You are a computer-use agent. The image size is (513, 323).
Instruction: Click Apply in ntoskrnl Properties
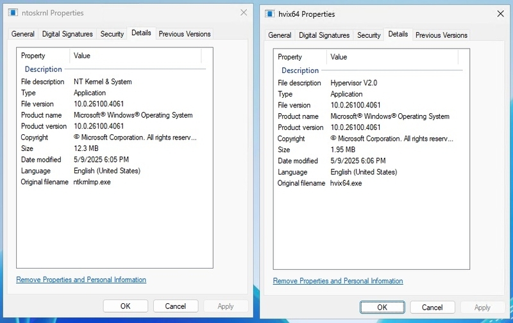pos(226,306)
